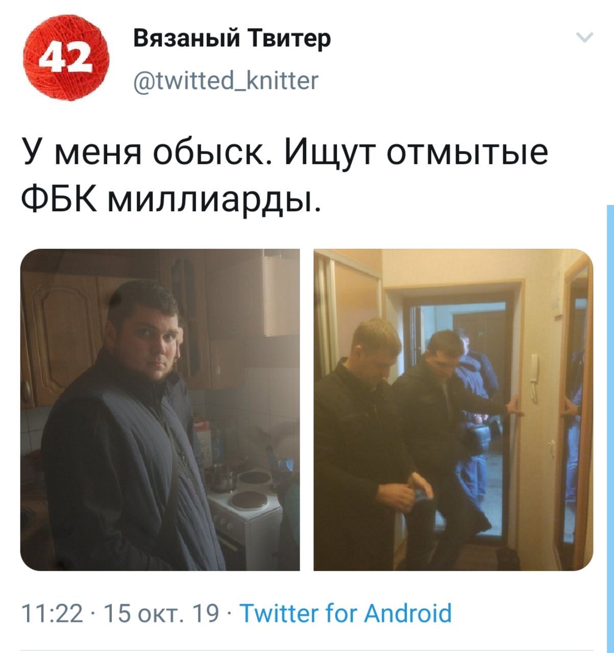View the photo showing the white stove
This screenshot has height=653, width=614.
(160, 410)
